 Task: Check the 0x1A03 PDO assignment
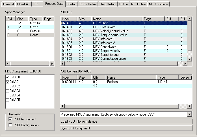8,91
